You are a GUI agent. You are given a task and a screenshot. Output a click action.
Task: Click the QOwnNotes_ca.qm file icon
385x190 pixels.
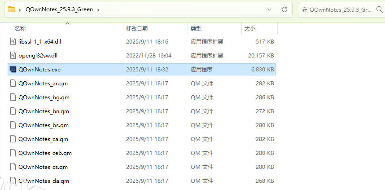click(13, 139)
